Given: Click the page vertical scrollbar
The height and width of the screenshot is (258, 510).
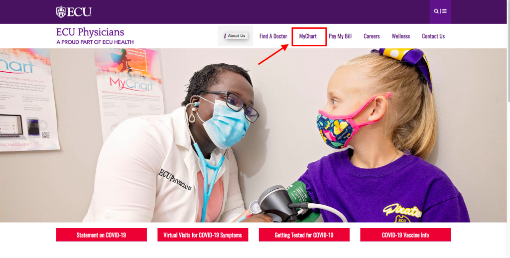Looking at the screenshot, I should click(509, 129).
